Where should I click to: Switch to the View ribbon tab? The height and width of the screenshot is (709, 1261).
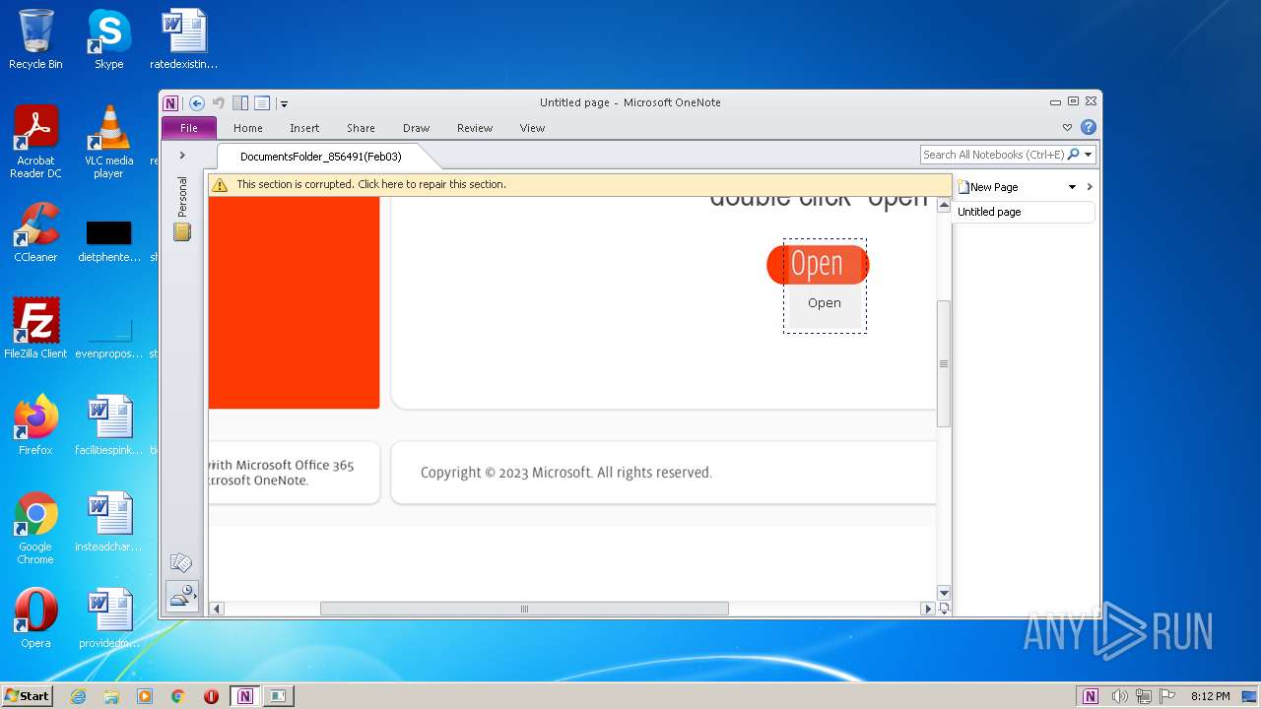pos(533,128)
